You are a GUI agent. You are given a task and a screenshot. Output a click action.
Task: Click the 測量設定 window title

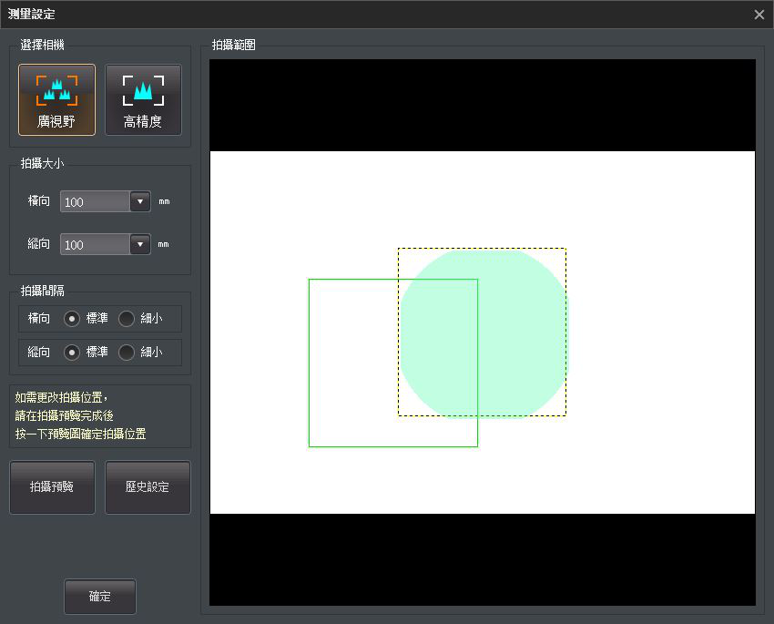tap(31, 15)
